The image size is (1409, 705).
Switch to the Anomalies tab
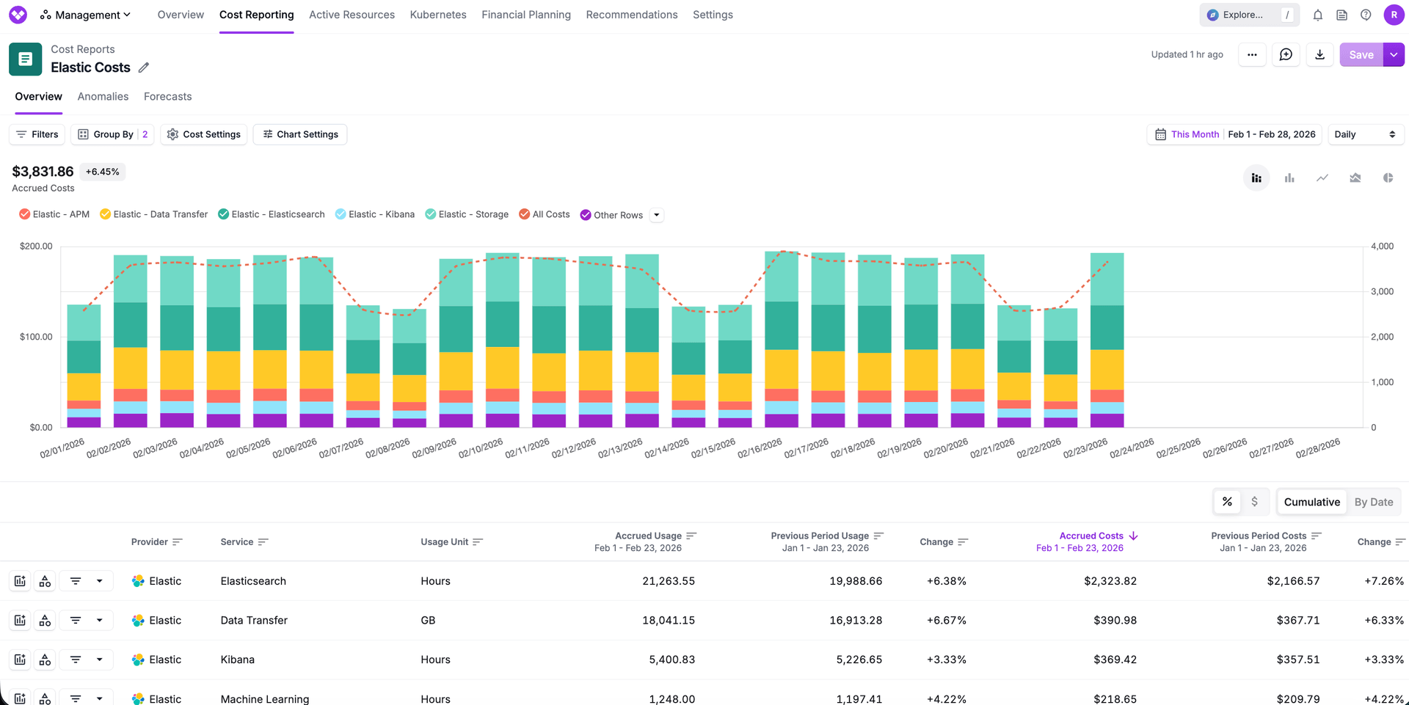tap(103, 96)
